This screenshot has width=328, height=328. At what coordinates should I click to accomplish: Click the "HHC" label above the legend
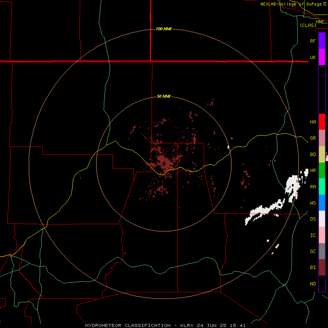click(x=320, y=22)
